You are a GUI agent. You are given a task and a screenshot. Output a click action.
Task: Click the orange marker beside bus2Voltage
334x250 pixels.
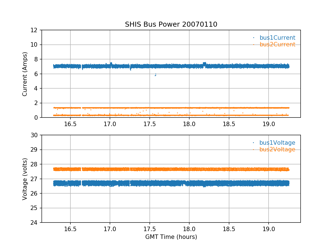coord(254,149)
